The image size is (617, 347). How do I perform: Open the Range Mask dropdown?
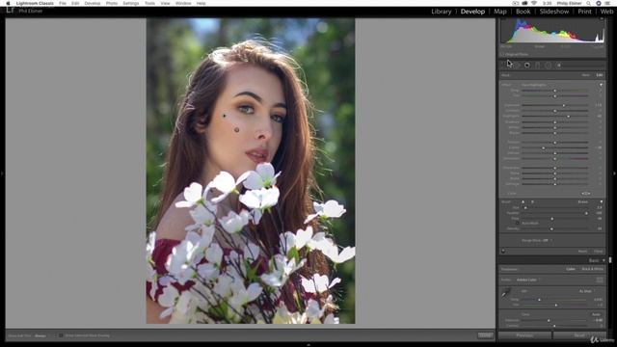point(537,240)
